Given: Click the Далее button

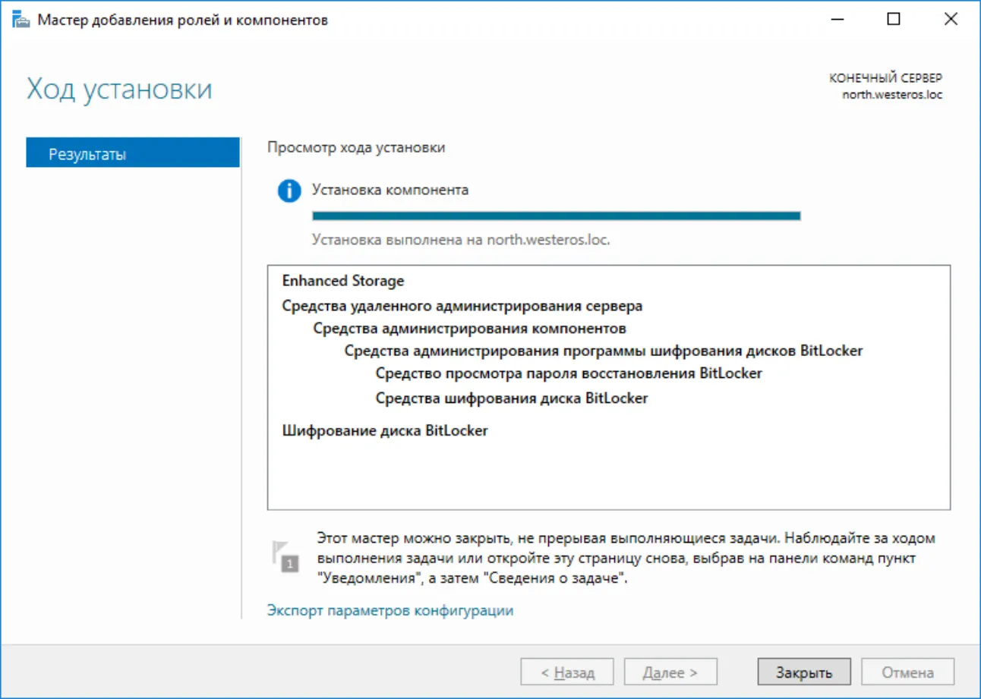Looking at the screenshot, I should tap(670, 672).
